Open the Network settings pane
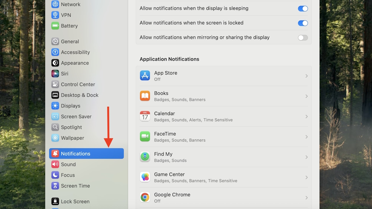 tap(71, 4)
